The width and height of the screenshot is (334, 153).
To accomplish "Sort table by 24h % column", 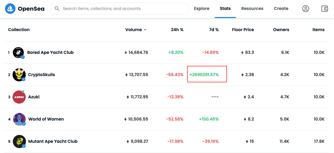I will [177, 30].
